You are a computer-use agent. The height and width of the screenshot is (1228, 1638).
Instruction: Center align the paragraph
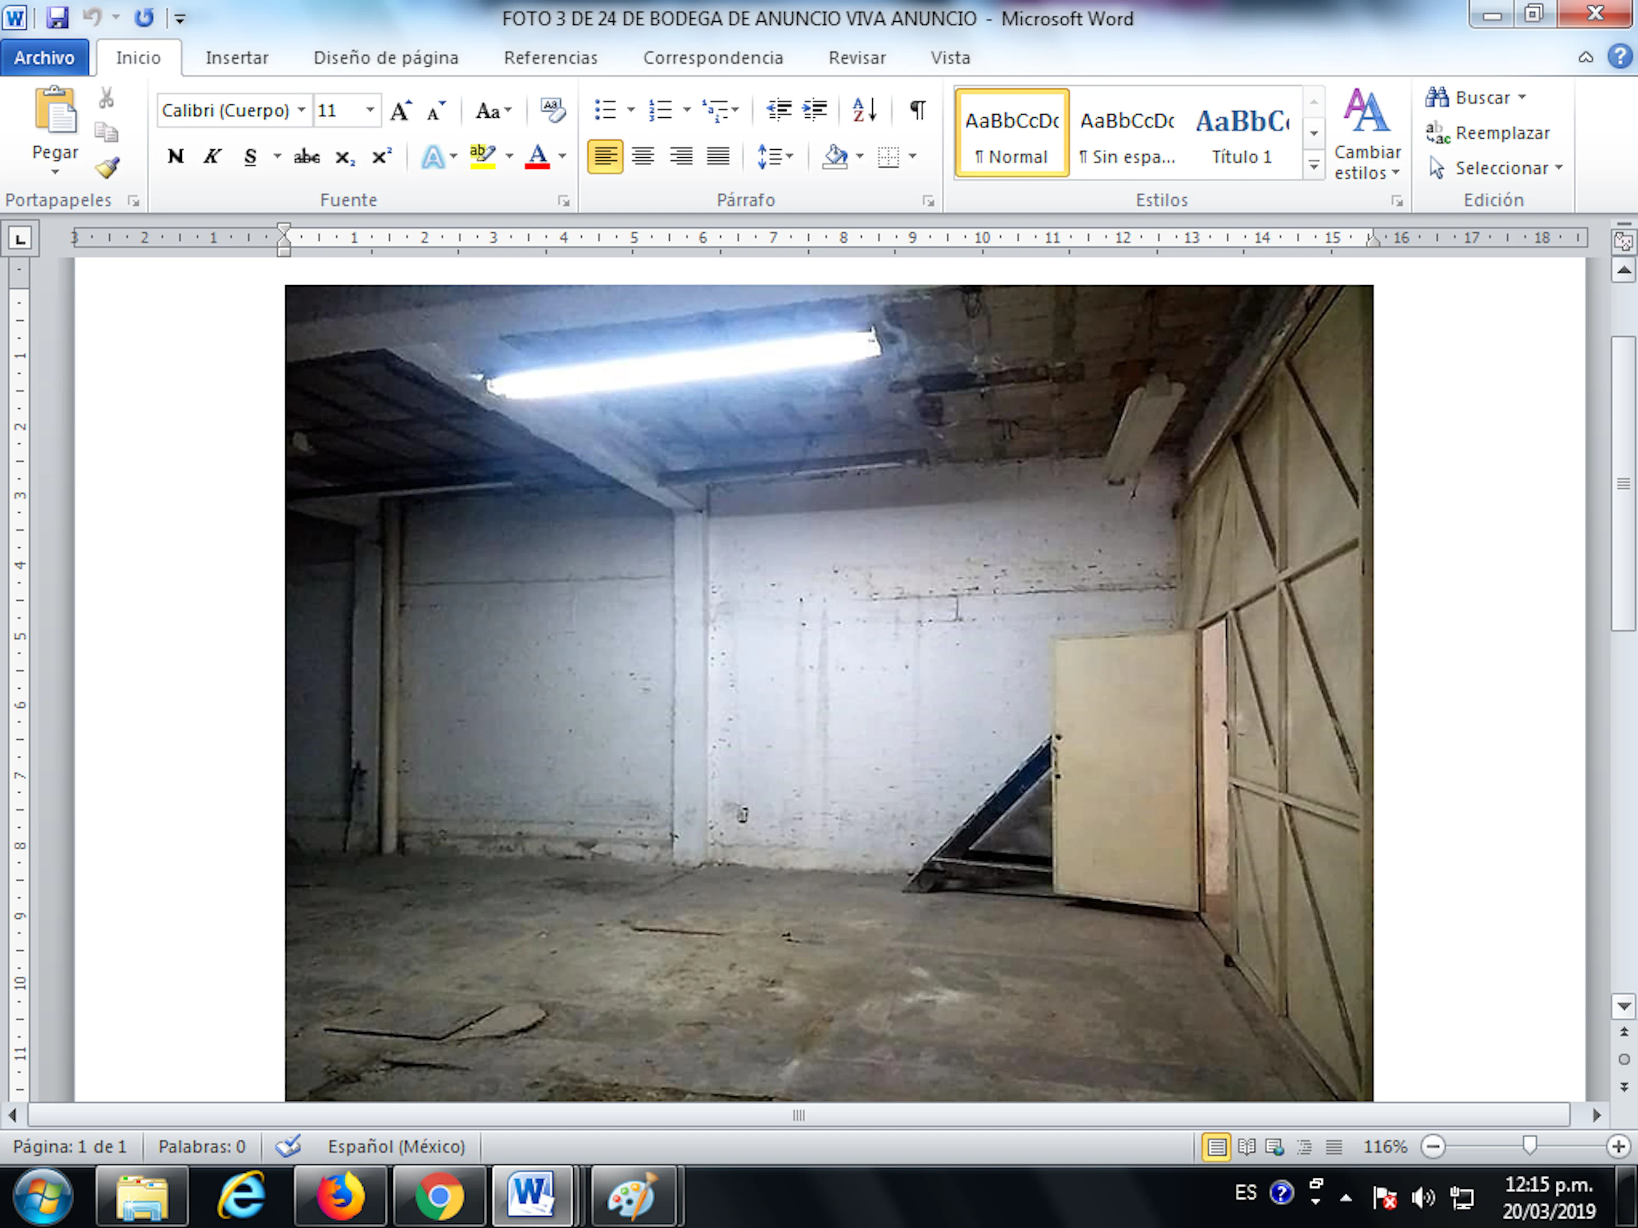point(643,156)
